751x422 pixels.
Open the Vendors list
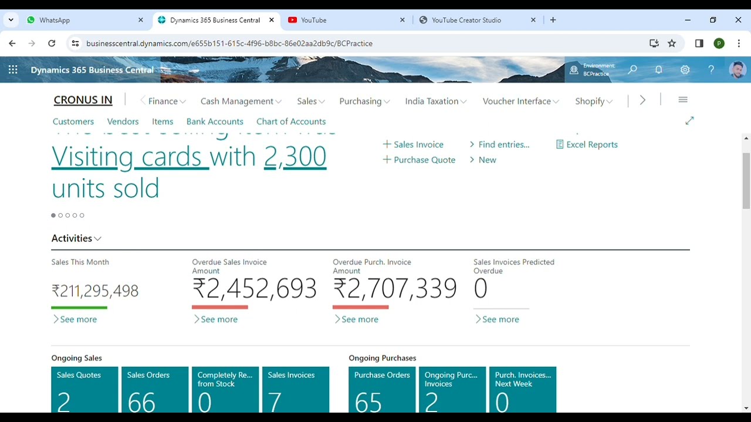[x=123, y=121]
